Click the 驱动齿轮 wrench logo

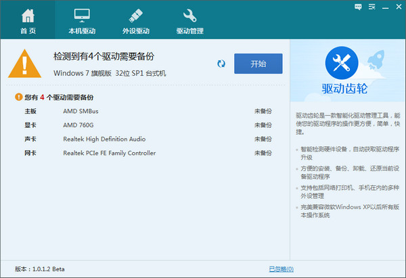(x=343, y=63)
